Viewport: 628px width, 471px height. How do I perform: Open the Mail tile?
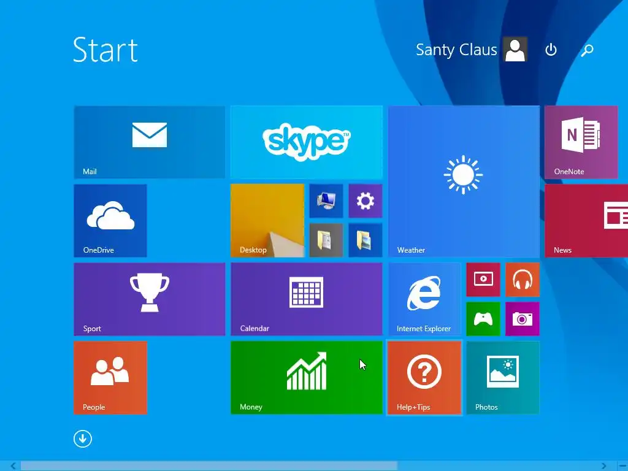point(150,142)
